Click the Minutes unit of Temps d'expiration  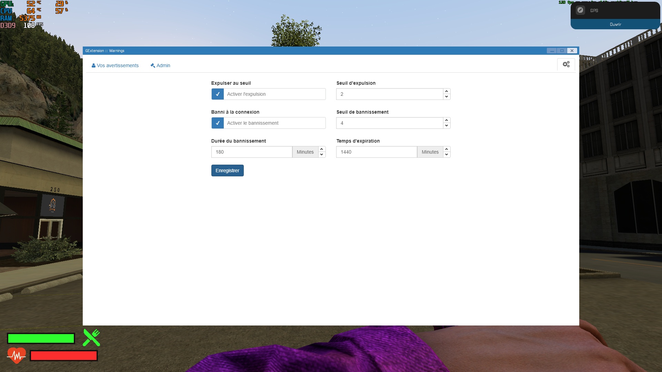(430, 152)
